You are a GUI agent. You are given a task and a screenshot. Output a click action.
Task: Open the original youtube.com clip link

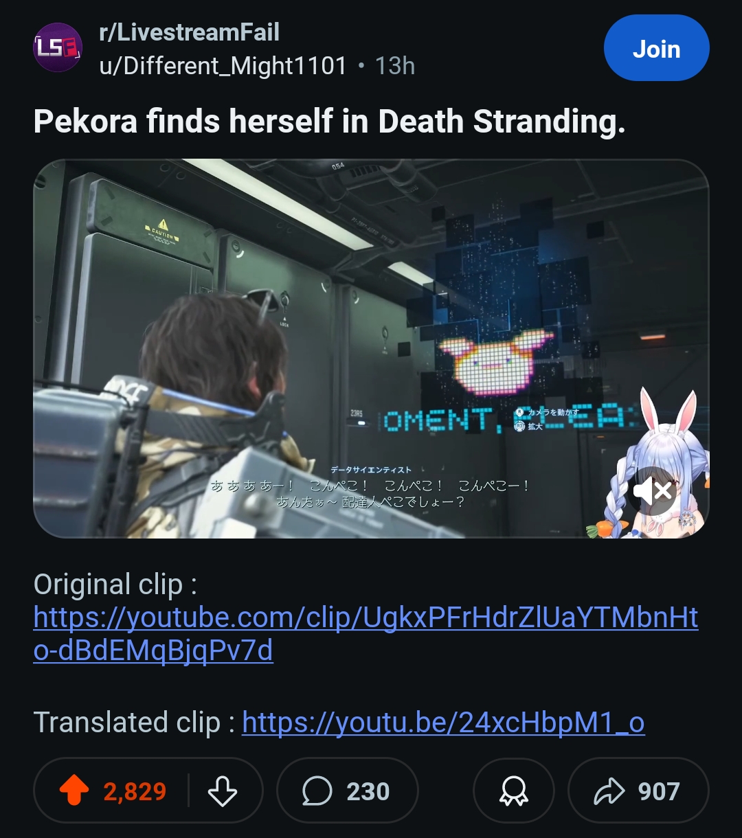tap(366, 634)
